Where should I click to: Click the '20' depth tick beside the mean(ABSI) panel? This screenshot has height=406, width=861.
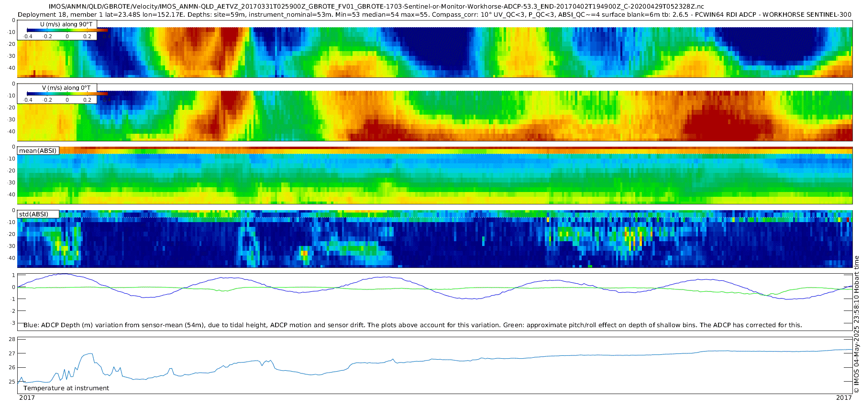tap(12, 171)
